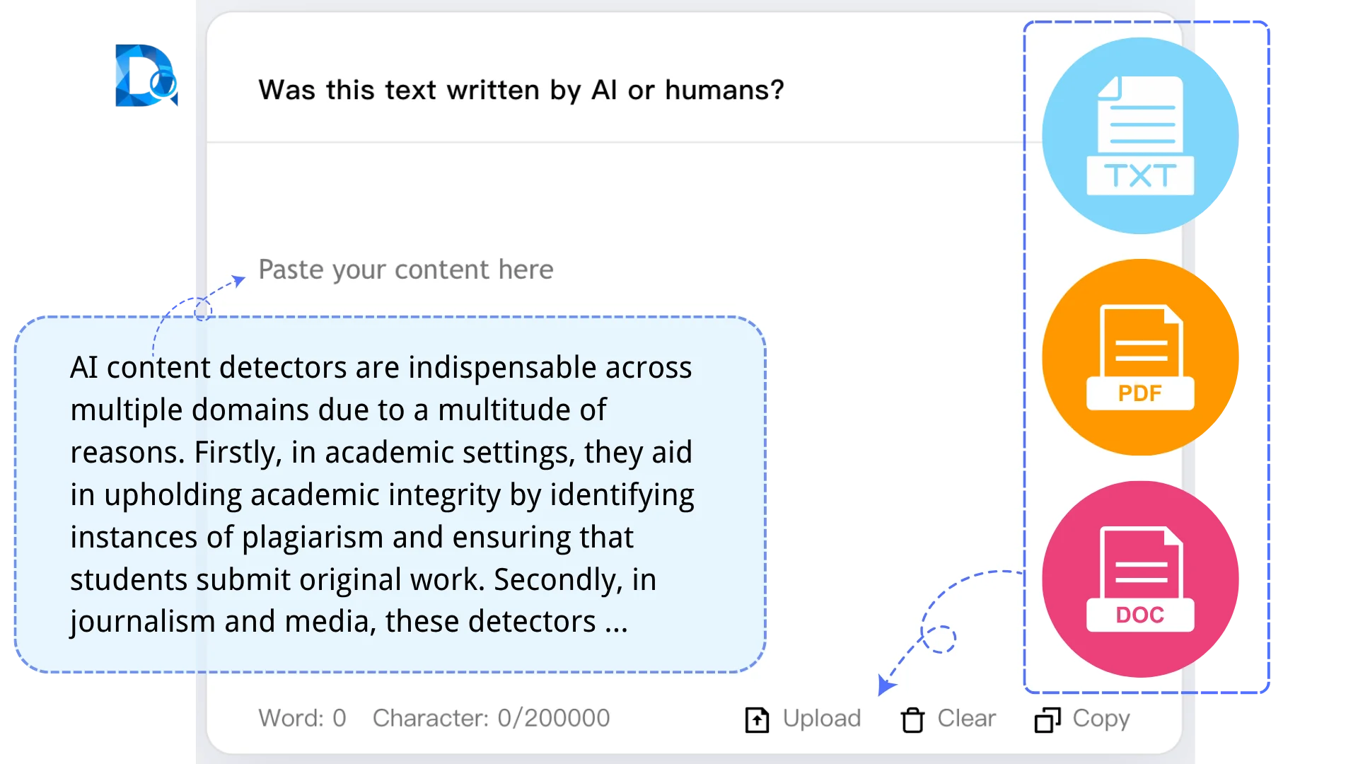Click the blue D magnifier logo
Image resolution: width=1358 pixels, height=764 pixels.
tap(147, 74)
